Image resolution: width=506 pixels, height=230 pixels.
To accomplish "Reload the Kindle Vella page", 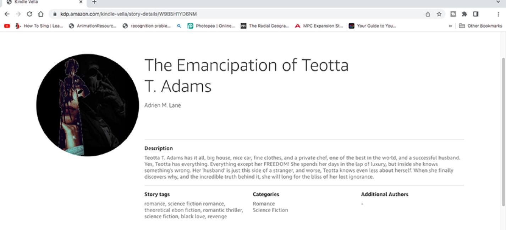I will click(29, 14).
